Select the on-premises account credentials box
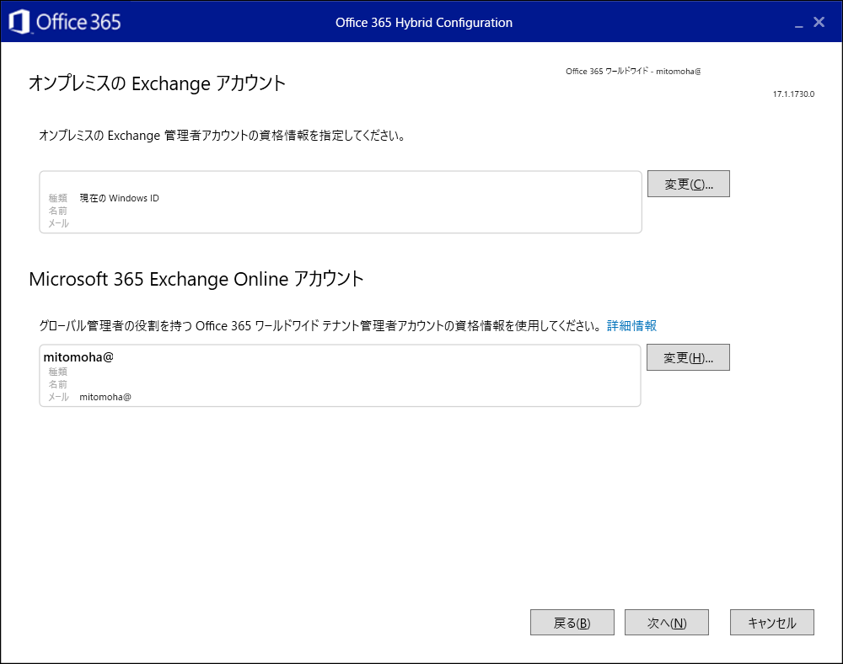The height and width of the screenshot is (664, 843). [x=341, y=202]
